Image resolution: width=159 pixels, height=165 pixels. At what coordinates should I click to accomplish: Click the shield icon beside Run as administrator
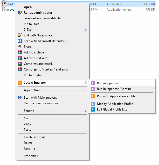coord(19,13)
